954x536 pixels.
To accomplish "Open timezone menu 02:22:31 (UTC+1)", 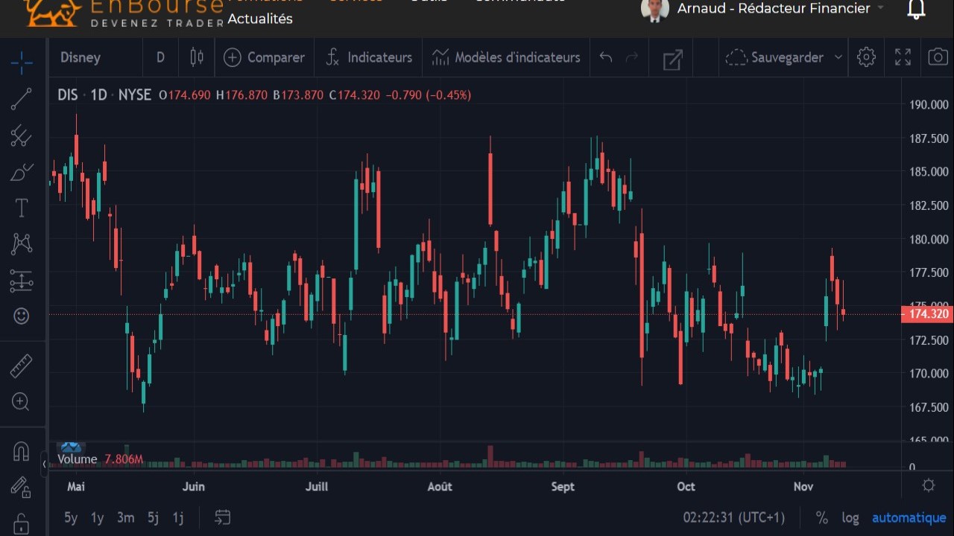I will (x=734, y=517).
